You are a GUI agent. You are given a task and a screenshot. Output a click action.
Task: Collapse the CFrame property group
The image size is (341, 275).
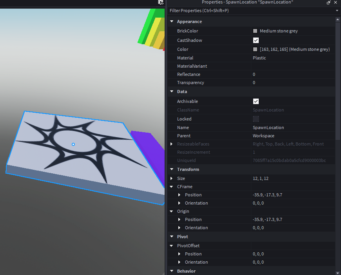pyautogui.click(x=171, y=187)
